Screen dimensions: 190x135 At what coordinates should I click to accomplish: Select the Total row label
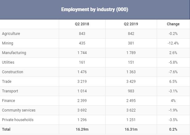click(6, 129)
